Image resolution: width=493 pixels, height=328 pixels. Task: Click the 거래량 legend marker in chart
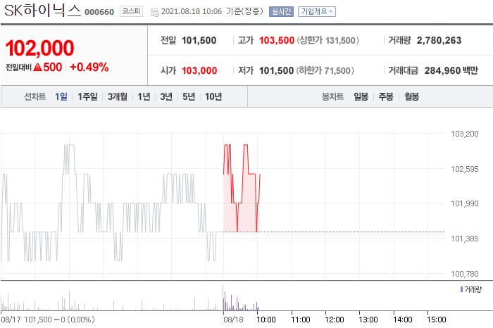(461, 289)
